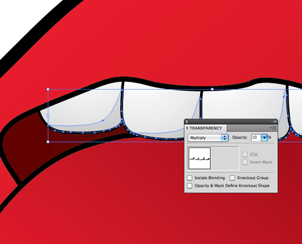Select the TRANSPARENCY panel tab
The width and height of the screenshot is (302, 244).
[205, 128]
